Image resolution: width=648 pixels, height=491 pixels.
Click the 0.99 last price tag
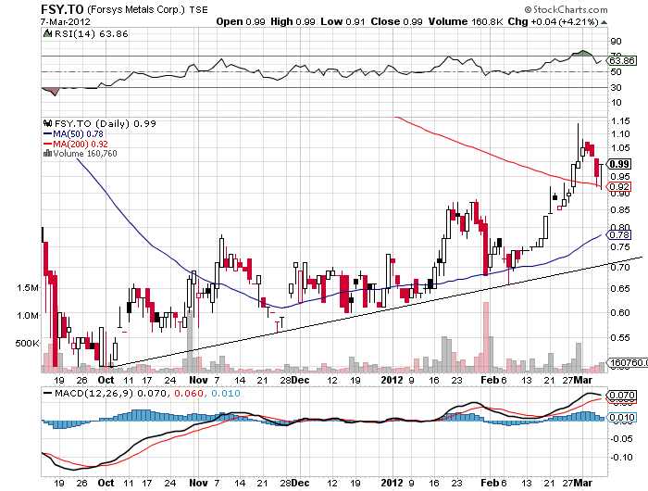[619, 164]
